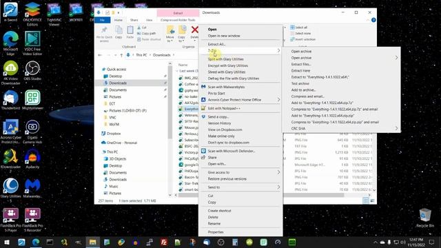Click the FileZilla icon on the taskbar
The height and width of the screenshot is (248, 441).
point(164,242)
